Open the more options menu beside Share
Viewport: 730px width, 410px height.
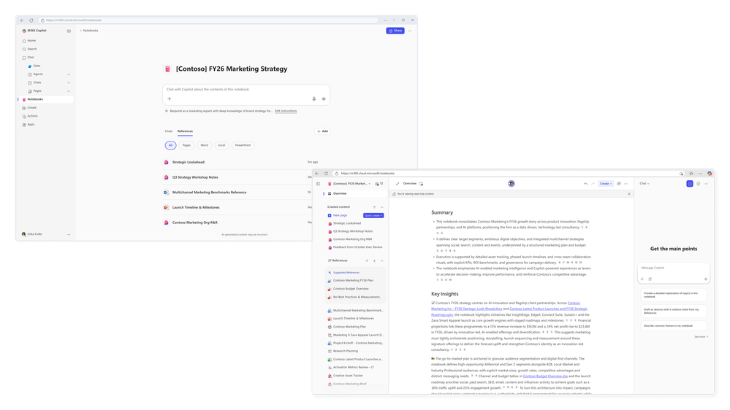click(410, 31)
